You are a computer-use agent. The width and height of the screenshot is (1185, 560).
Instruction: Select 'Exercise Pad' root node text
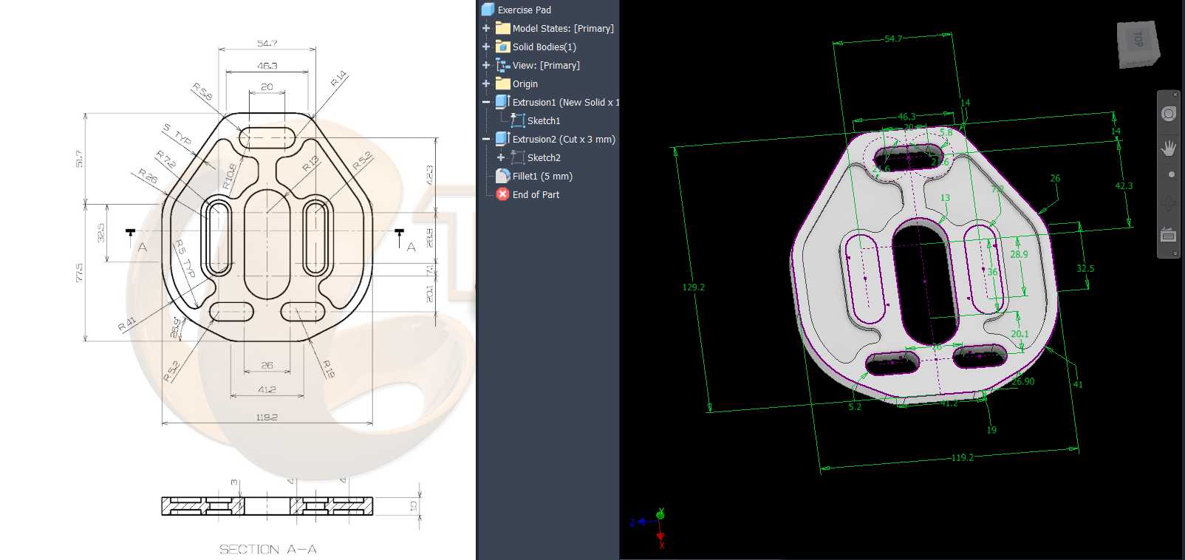(525, 10)
